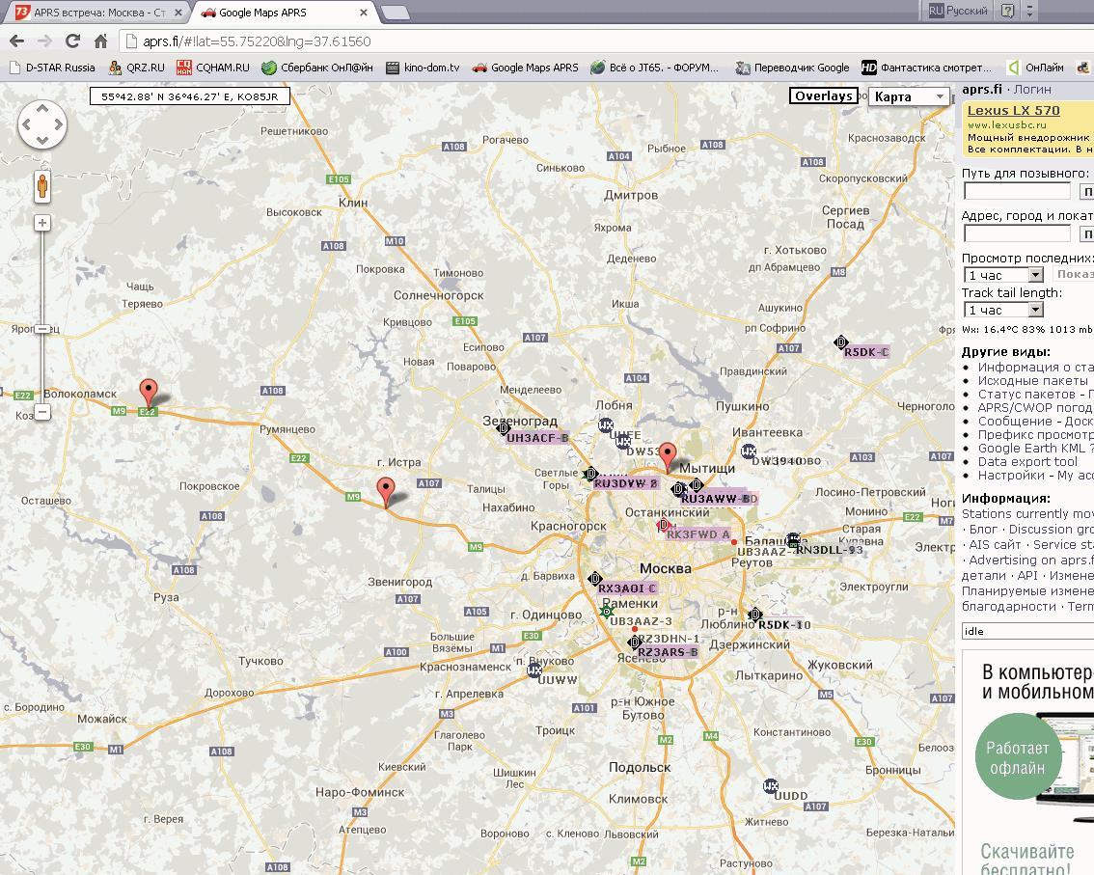
Task: Open a new browser tab
Action: (x=395, y=13)
